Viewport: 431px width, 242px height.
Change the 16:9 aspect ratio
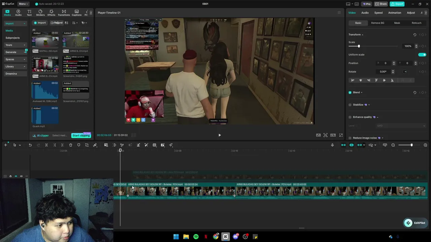click(x=333, y=135)
